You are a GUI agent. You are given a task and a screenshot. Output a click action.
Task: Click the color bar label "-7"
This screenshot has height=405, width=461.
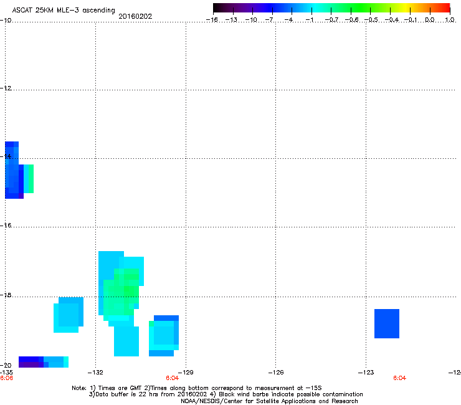pyautogui.click(x=270, y=20)
